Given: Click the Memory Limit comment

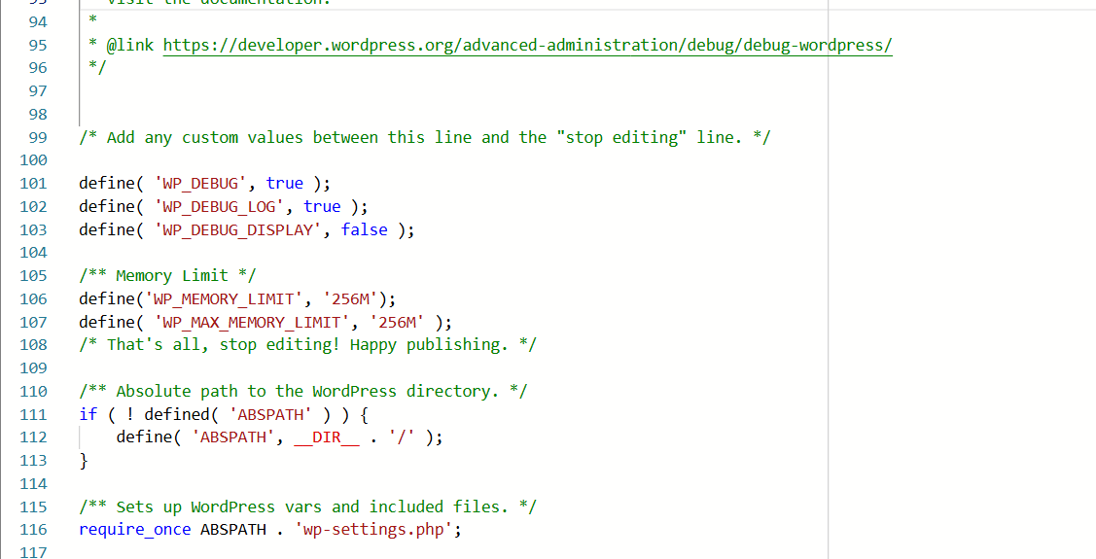Looking at the screenshot, I should coord(167,276).
